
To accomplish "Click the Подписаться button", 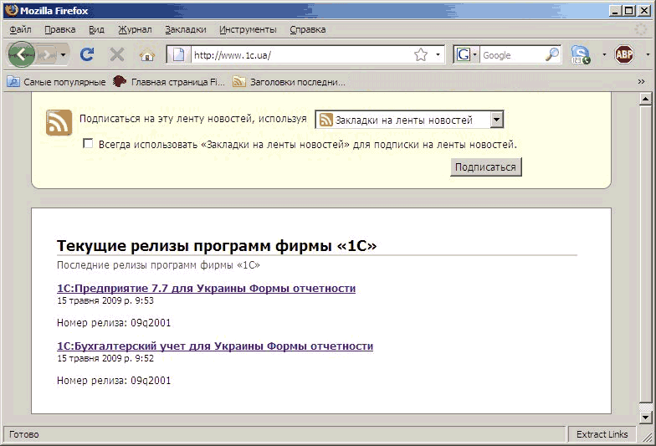I will [485, 167].
